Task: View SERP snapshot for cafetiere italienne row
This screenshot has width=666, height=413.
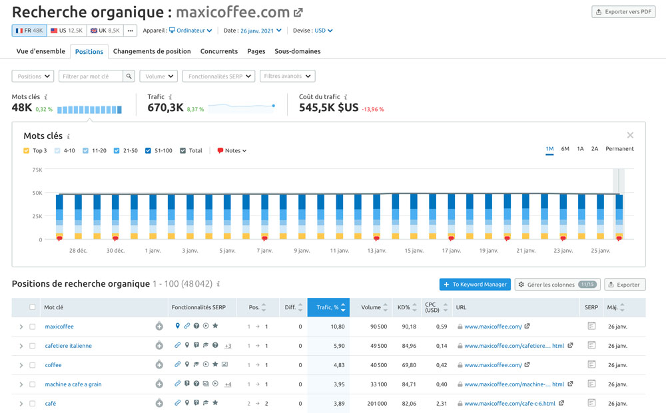Action: pyautogui.click(x=591, y=345)
